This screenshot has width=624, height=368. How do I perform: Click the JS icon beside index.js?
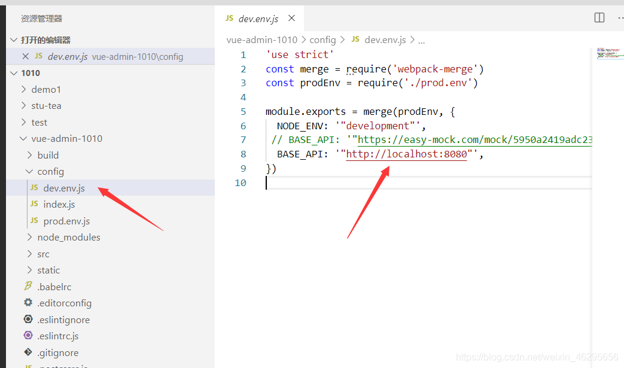tap(34, 203)
